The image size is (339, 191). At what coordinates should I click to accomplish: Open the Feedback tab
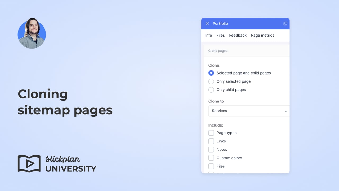point(238,35)
